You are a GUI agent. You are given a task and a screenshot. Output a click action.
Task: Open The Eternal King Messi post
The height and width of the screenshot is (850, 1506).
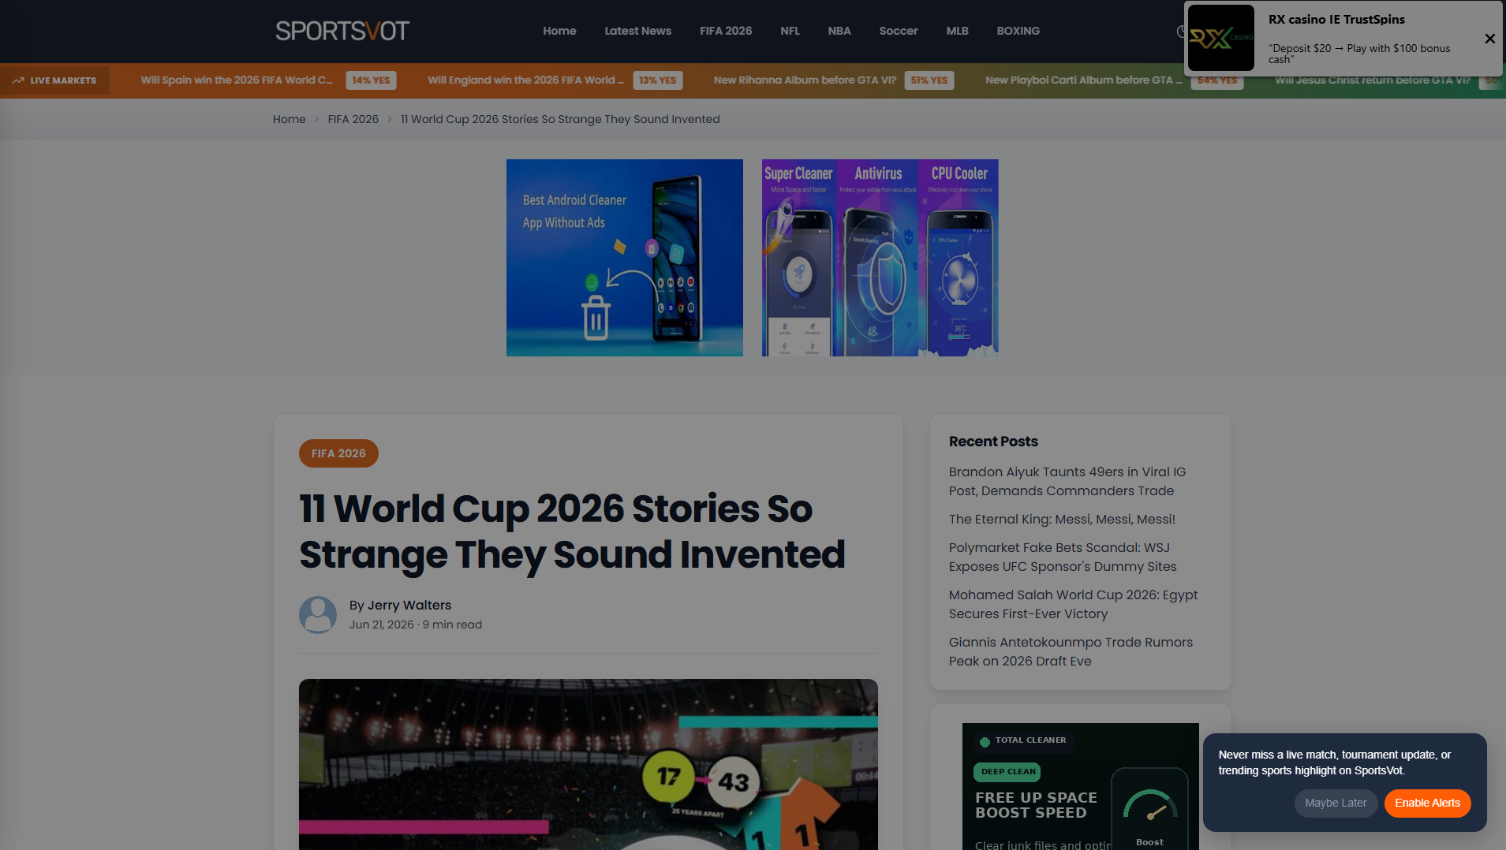(x=1062, y=519)
